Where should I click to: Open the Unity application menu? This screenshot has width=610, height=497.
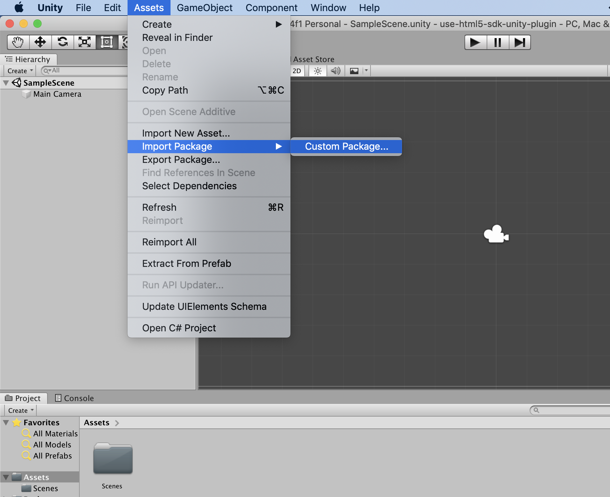tap(50, 8)
